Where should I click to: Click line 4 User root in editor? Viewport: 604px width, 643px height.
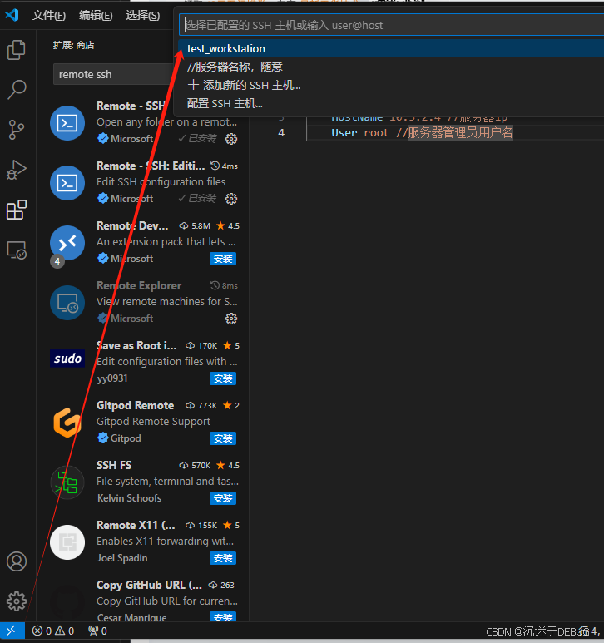[422, 133]
